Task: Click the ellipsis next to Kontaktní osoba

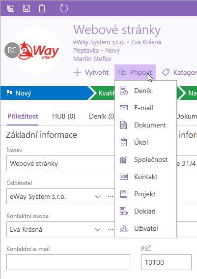Action: coord(111,229)
